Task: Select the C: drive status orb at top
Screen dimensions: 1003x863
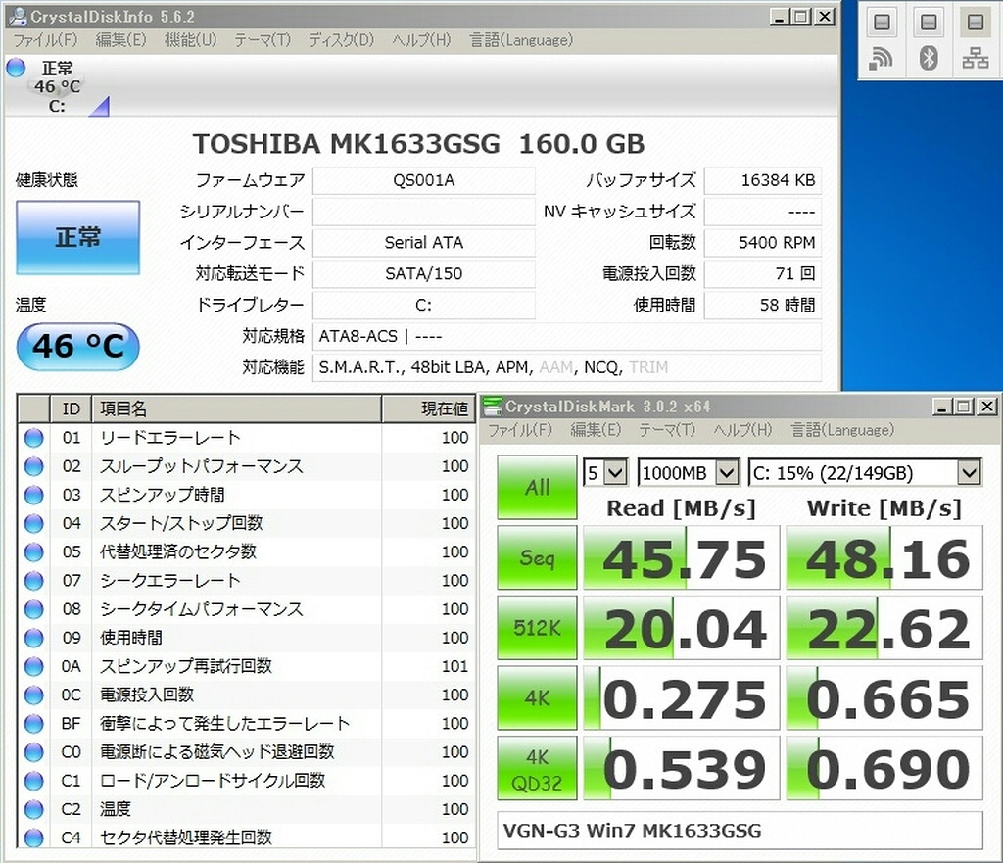Action: (16, 68)
